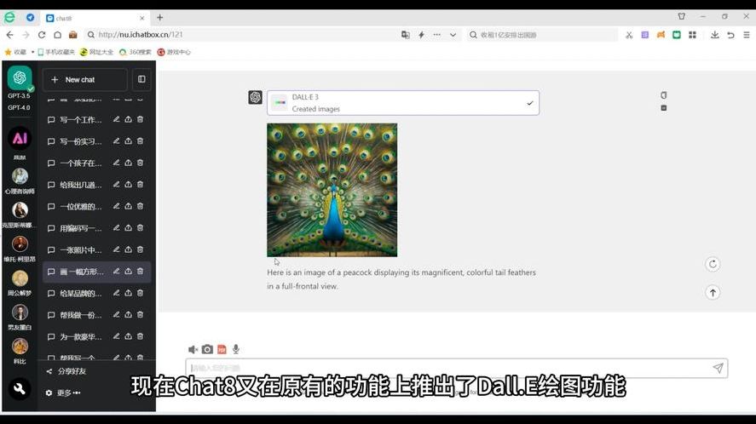The width and height of the screenshot is (756, 424).
Task: Delete the 写一份实习... chat
Action: [141, 140]
